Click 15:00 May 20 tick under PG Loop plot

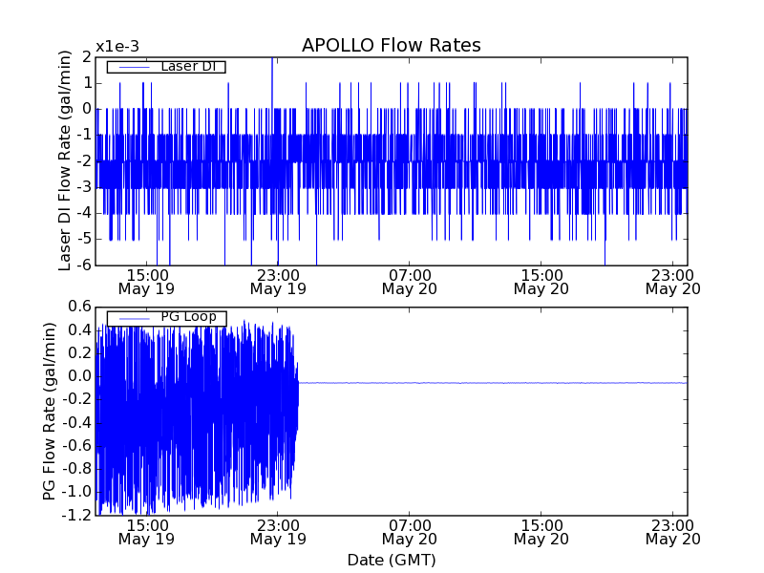click(541, 531)
